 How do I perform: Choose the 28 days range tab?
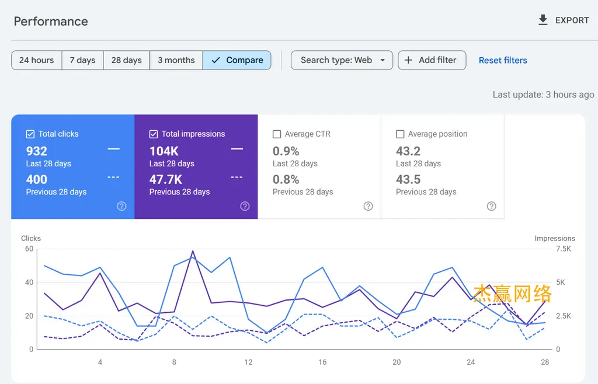coord(127,60)
